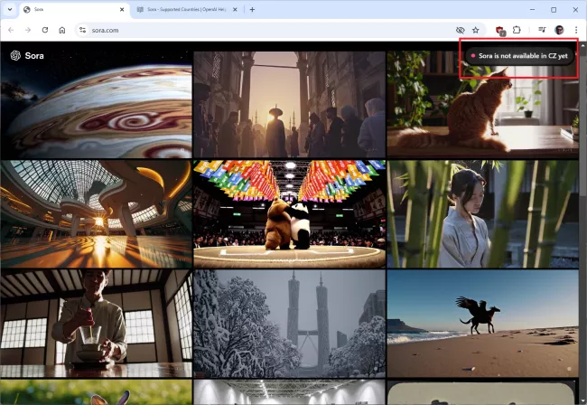587x405 pixels.
Task: Close the Sora Supported Countries tab
Action: coord(237,9)
